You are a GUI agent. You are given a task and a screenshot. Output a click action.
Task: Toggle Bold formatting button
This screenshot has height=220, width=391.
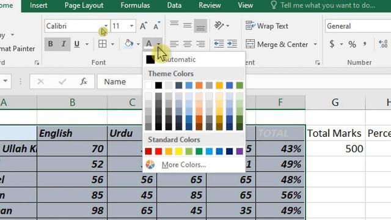point(51,44)
